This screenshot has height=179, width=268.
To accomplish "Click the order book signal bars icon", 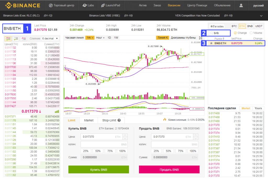I will [57, 111].
